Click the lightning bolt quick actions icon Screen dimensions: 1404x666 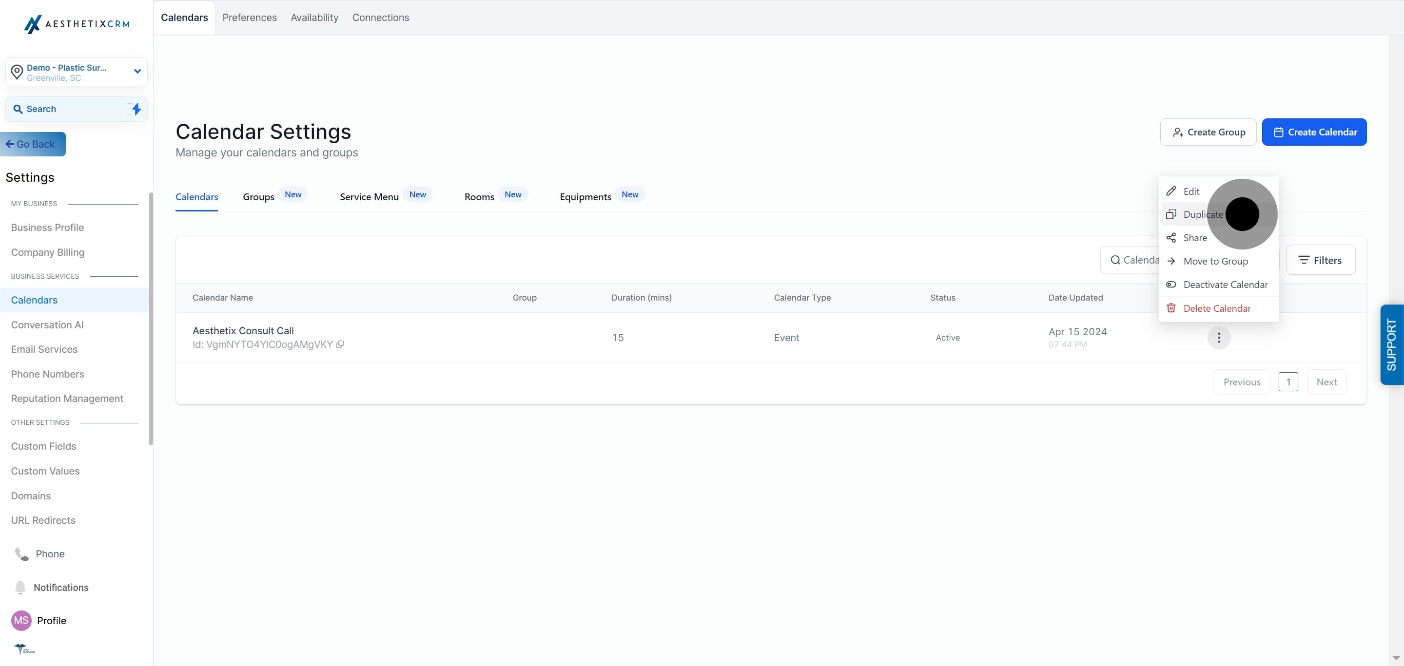136,109
